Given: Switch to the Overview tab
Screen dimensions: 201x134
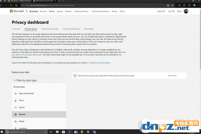Looking at the screenshot, I should [16, 29].
